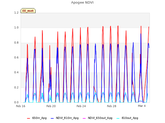Toggle the 650in_Apg legend entry

(x=37, y=118)
